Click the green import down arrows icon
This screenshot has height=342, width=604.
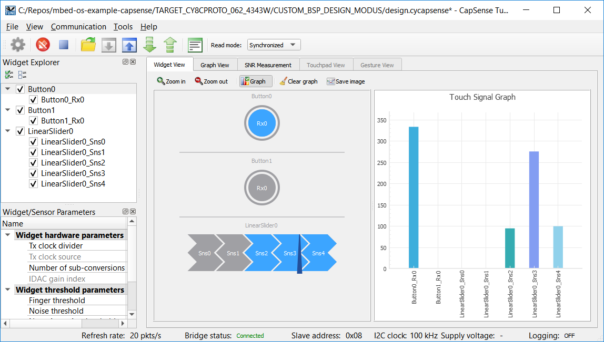[149, 45]
